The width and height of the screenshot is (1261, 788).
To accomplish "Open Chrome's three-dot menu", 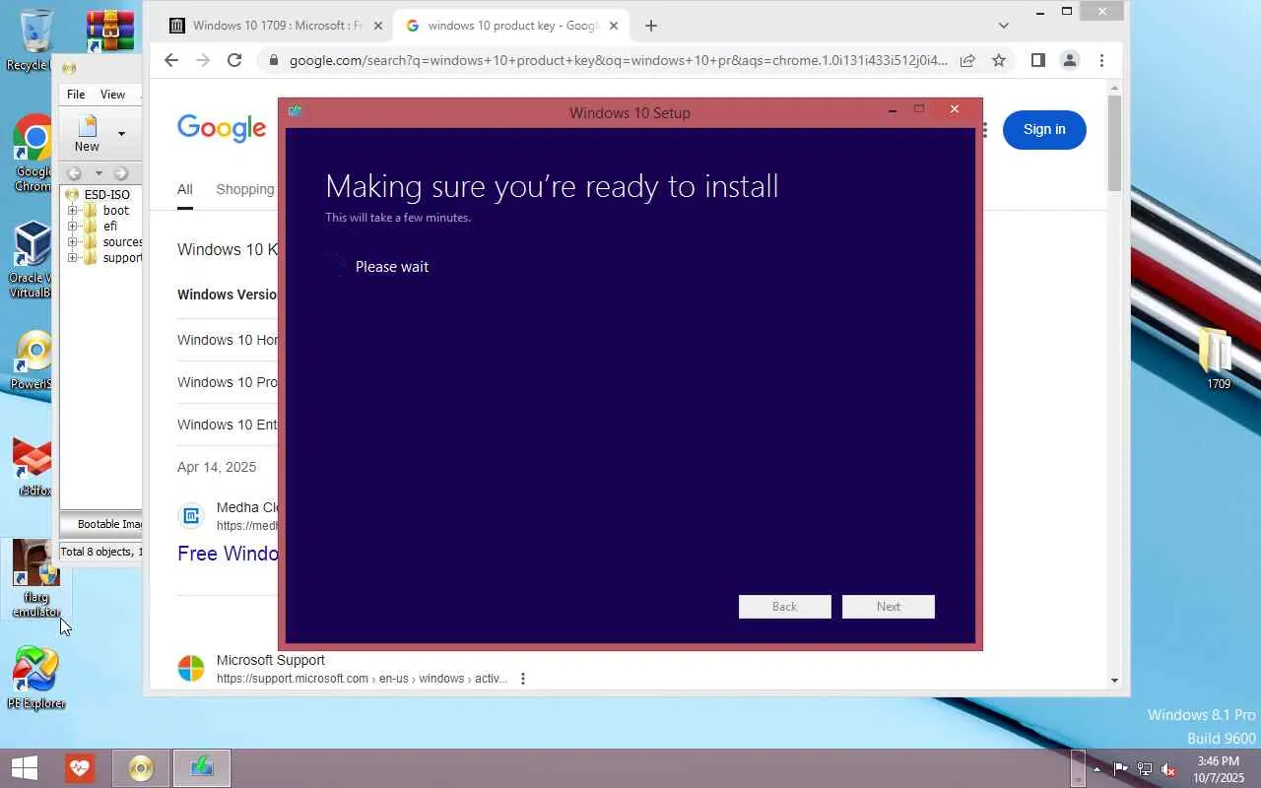I will (1101, 60).
